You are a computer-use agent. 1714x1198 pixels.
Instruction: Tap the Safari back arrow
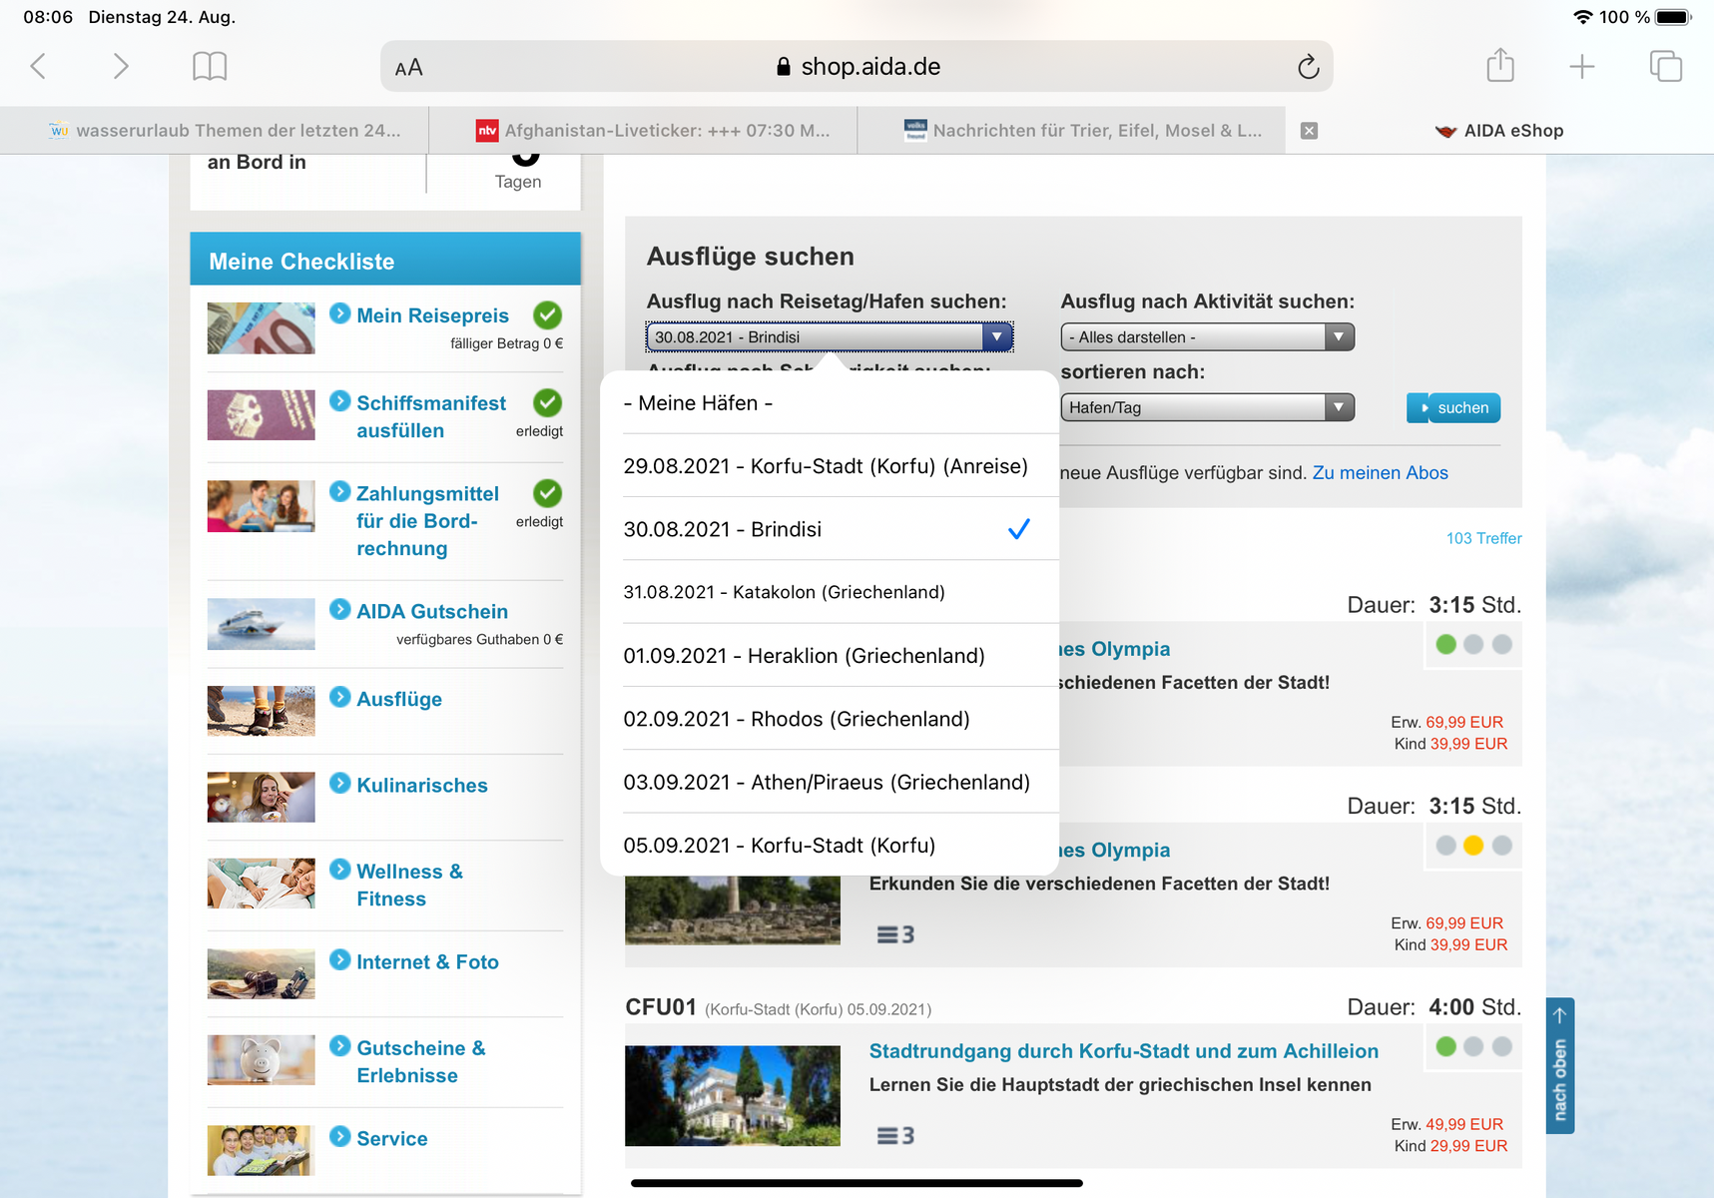[x=39, y=67]
